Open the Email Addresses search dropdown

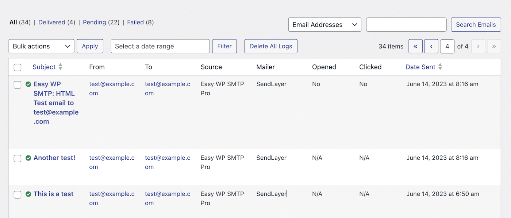click(x=324, y=24)
